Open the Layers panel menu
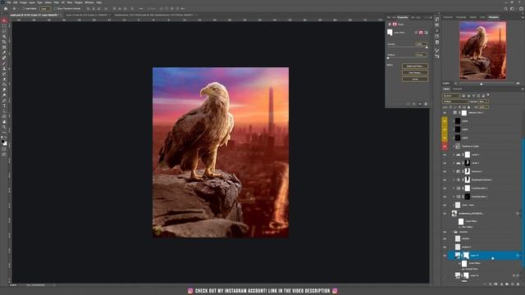Screen dimensions: 525x295 [x=522, y=89]
